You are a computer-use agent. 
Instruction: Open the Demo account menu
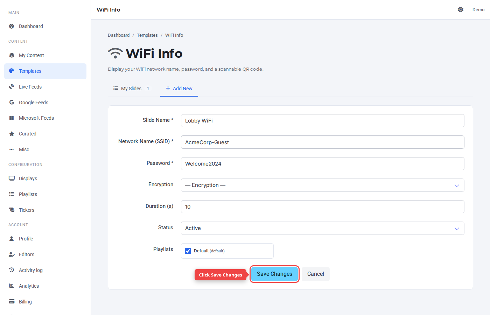coord(478,10)
